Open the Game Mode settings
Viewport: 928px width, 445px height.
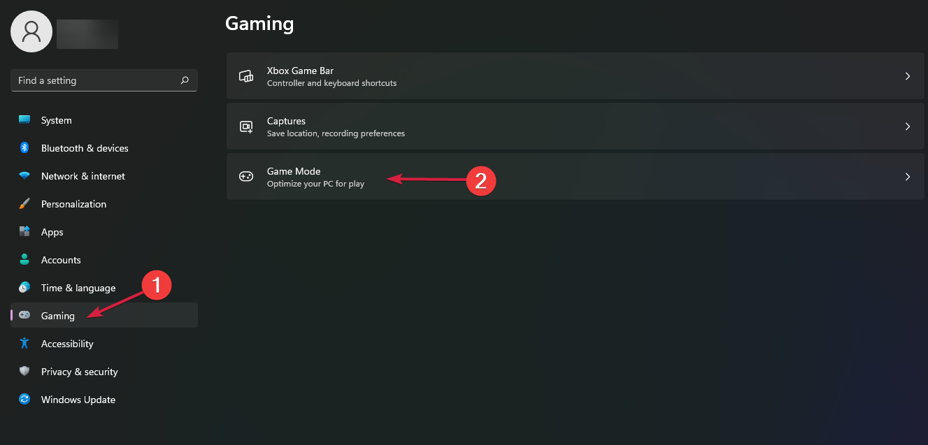point(294,177)
